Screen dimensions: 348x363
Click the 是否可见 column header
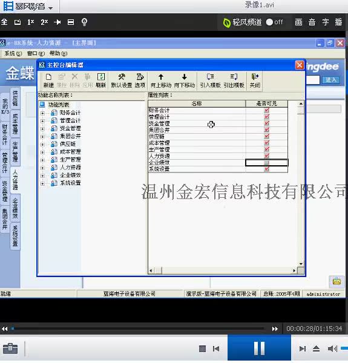[x=266, y=103]
